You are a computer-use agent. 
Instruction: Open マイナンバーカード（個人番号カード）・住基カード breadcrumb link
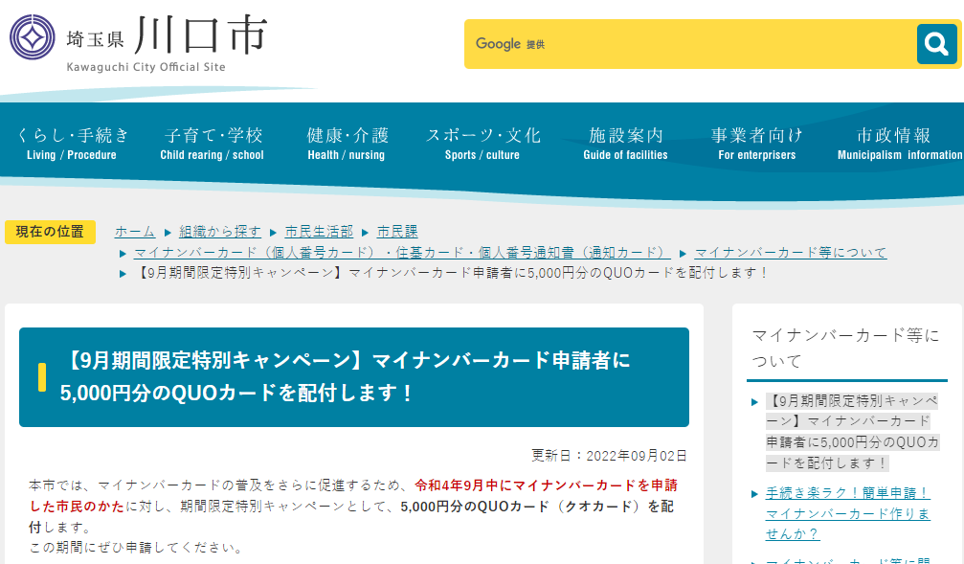(x=402, y=252)
